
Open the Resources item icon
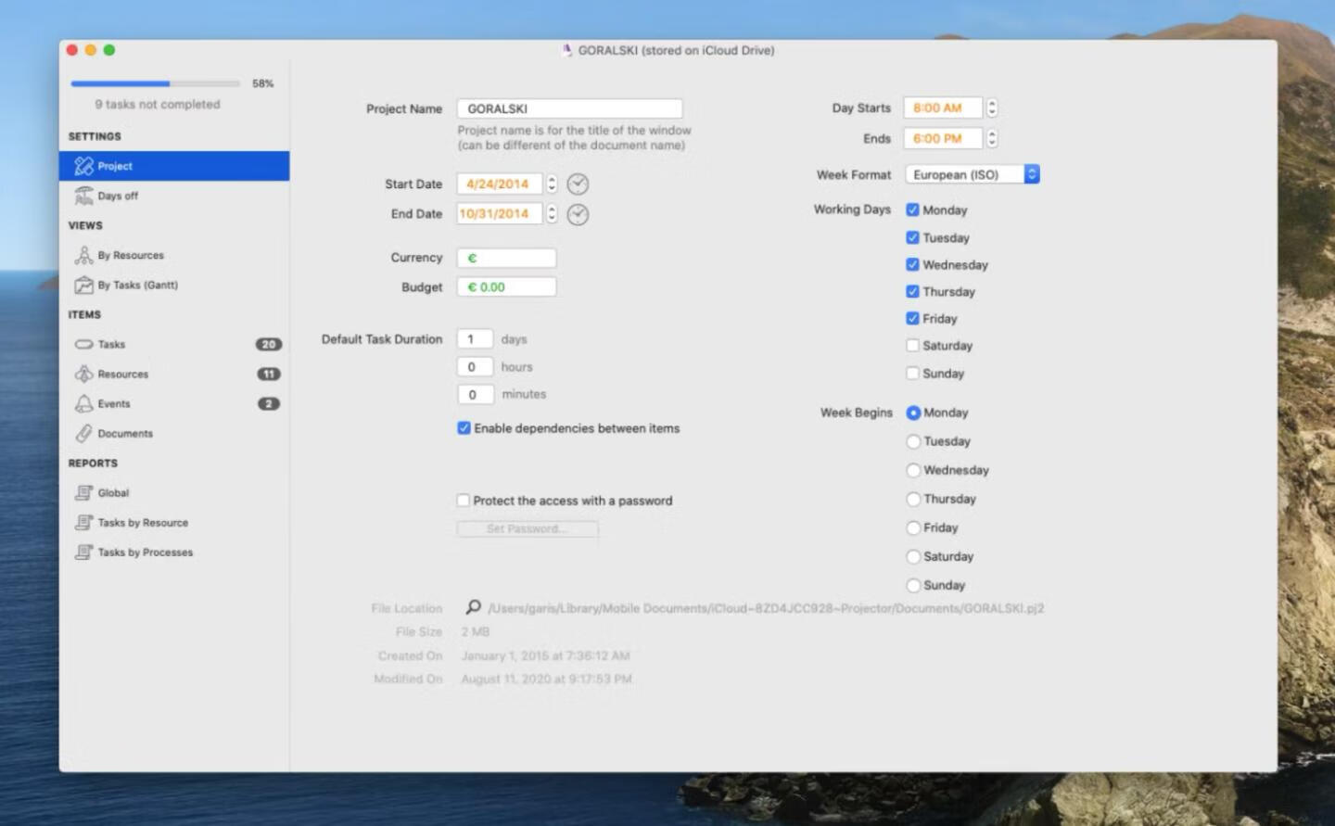tap(83, 374)
